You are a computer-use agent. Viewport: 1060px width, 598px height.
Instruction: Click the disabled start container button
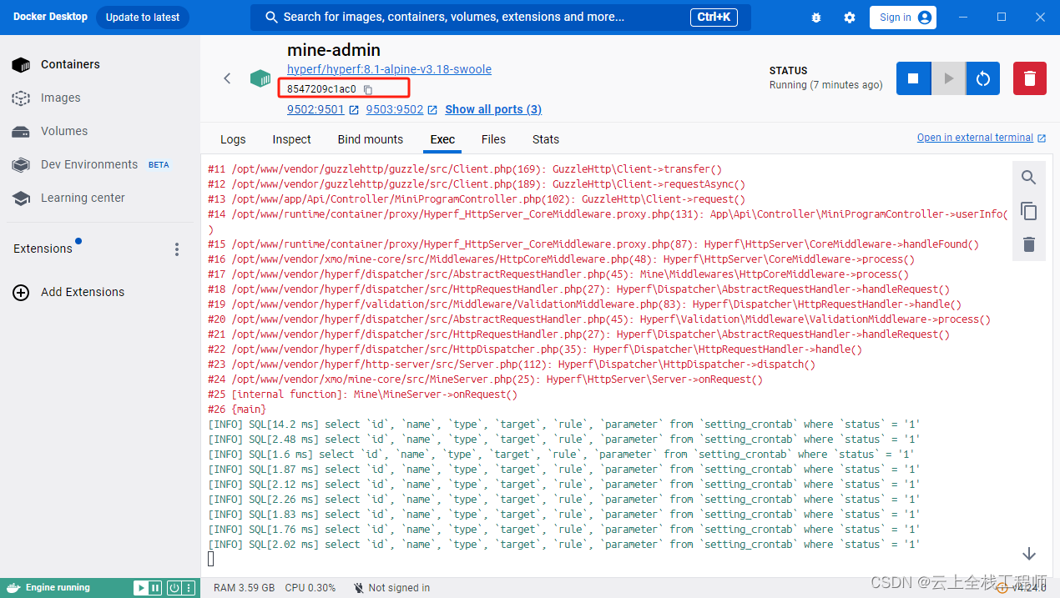pos(948,78)
